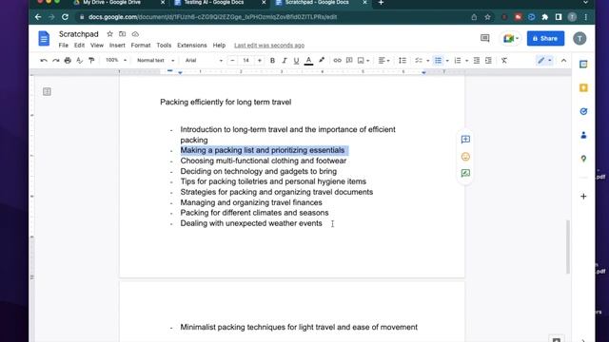Open the Format menu

pos(141,46)
